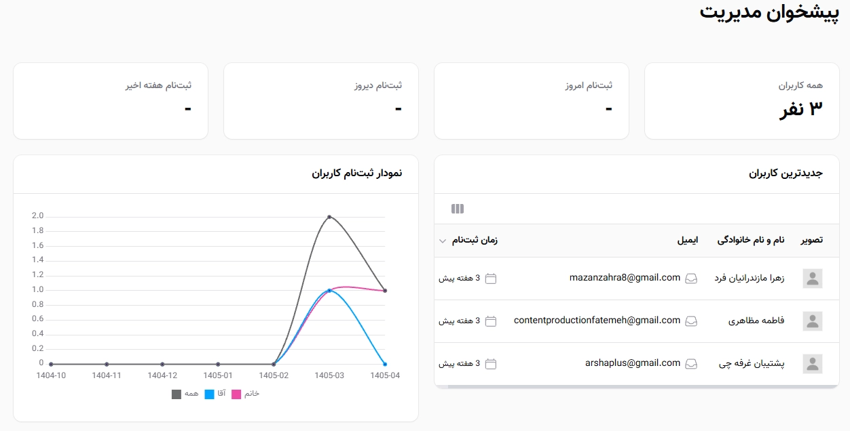The image size is (850, 431).
Task: Toggle the خانم legend pink swatch
Action: (x=236, y=394)
